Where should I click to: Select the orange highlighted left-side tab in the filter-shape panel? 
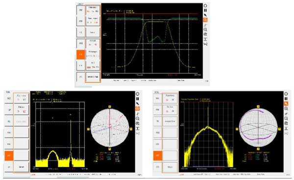[81, 55]
